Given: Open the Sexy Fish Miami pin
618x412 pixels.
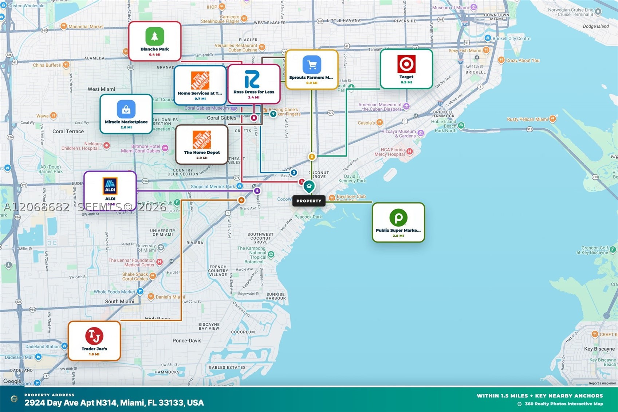Looking at the screenshot, I should pyautogui.click(x=486, y=50).
